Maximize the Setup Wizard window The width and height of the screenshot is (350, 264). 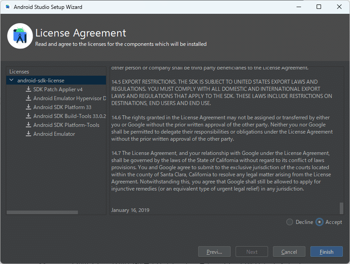(x=319, y=7)
